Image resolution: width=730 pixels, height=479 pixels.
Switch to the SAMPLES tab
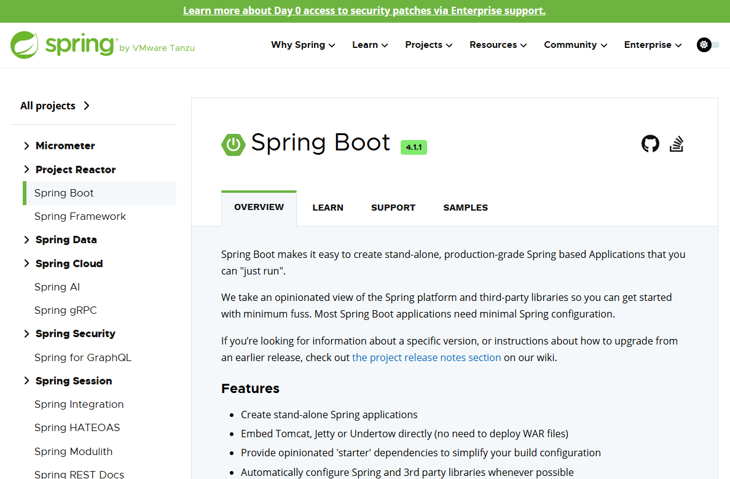pyautogui.click(x=466, y=208)
